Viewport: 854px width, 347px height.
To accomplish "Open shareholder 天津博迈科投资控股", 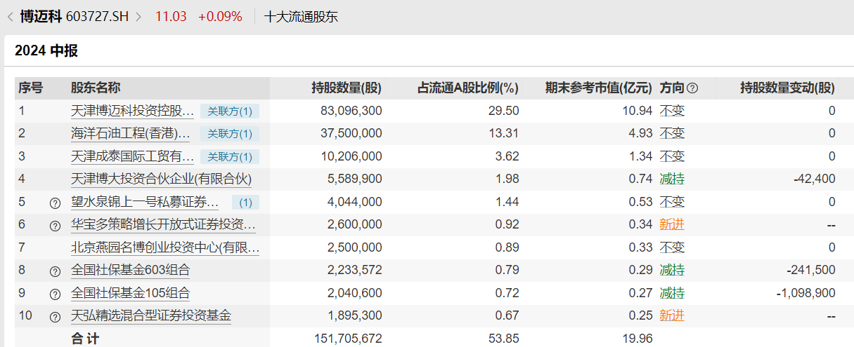I will pos(133,111).
